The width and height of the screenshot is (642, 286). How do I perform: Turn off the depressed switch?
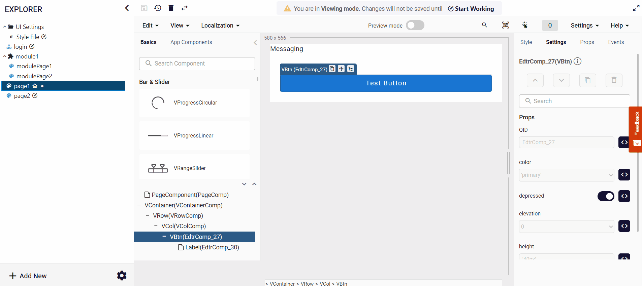pyautogui.click(x=606, y=196)
